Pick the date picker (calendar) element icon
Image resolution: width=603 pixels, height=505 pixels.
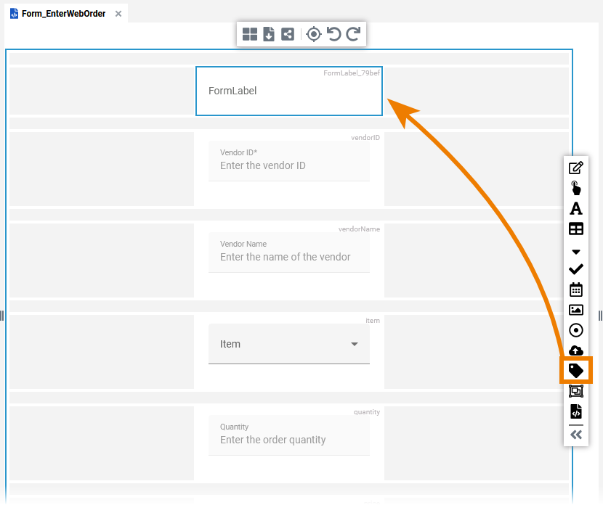(576, 290)
